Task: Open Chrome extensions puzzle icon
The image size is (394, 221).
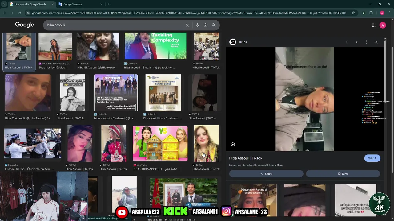Action: click(x=371, y=13)
